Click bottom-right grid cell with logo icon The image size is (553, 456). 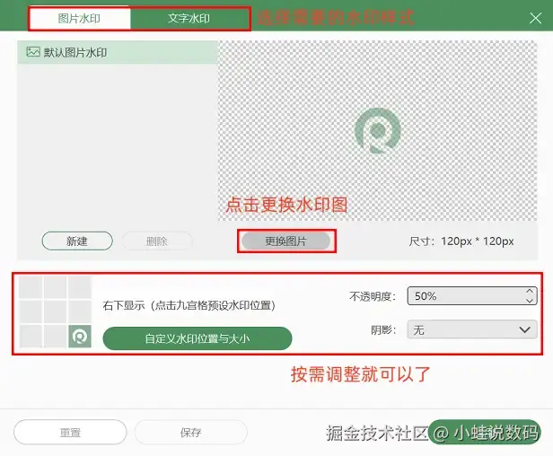pos(80,336)
